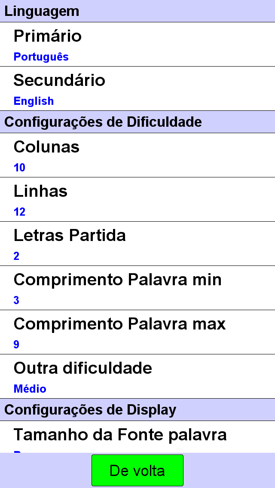This screenshot has width=275, height=488.
Task: Adjust Comprimento Palavra min setting
Action: coord(137,287)
